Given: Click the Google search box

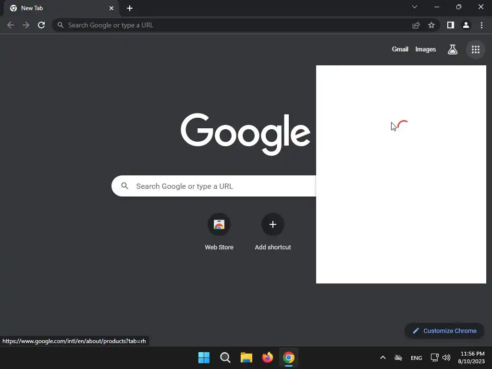Looking at the screenshot, I should 214,186.
